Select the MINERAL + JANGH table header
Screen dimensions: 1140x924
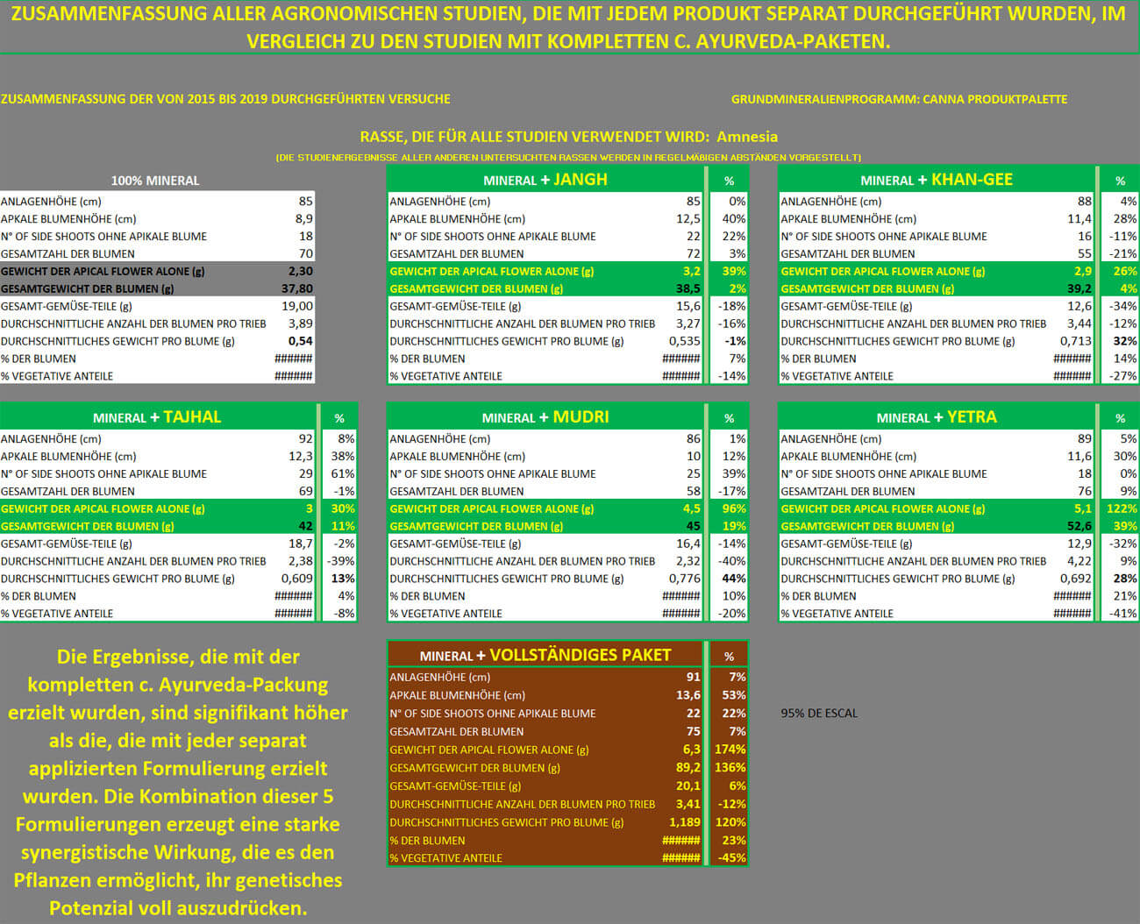(x=545, y=180)
